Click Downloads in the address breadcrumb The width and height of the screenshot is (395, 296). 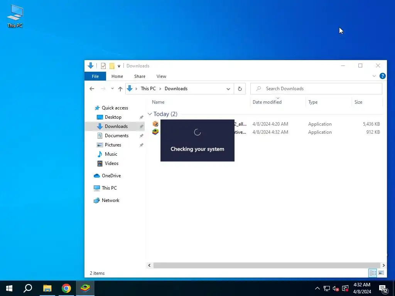(x=176, y=89)
